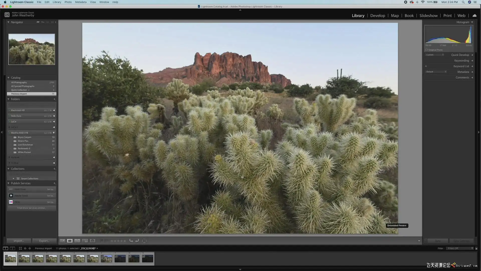Click the Export button
481x271 pixels.
tap(44, 241)
